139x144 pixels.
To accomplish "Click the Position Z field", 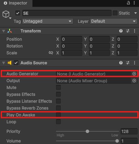I will (127, 39).
